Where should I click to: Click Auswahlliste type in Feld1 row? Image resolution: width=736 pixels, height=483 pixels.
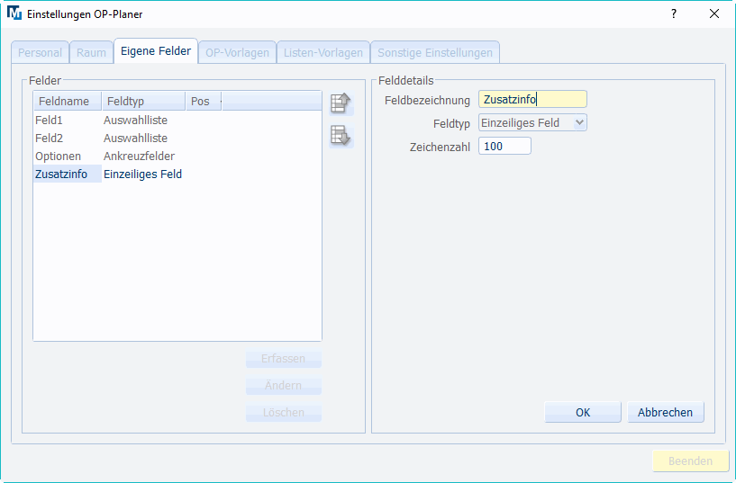click(x=135, y=121)
